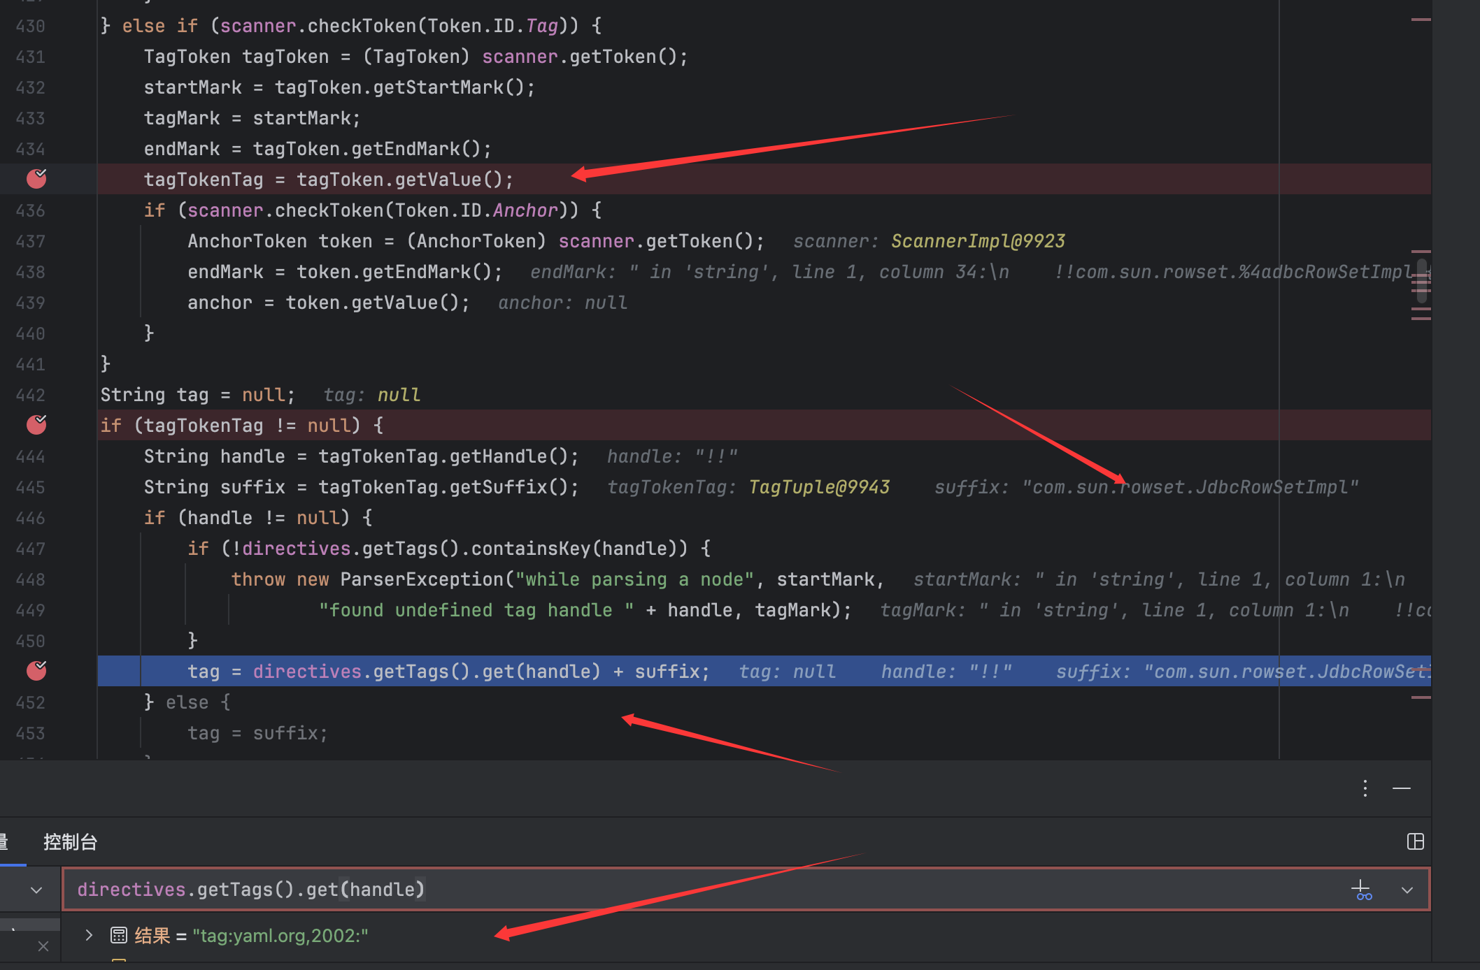Open the dropdown left of expression field
This screenshot has width=1480, height=970.
[36, 890]
